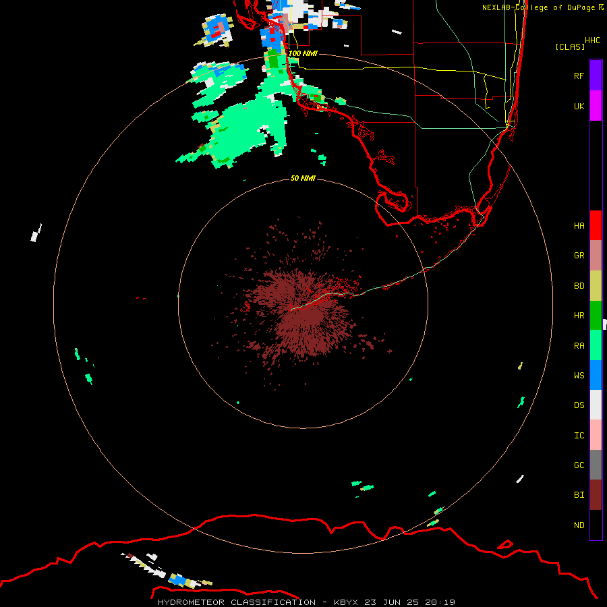Viewport: 607px width, 607px height.
Task: Select the BD khaki legend swatch
Action: click(596, 285)
